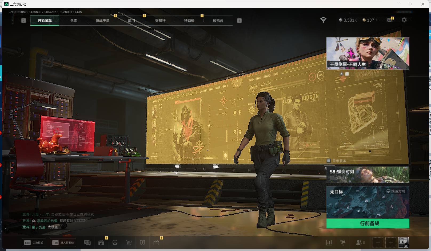Viewport: 431px width, 251px height.
Task: Open the mail inbox envelope icon
Action: [x=389, y=20]
